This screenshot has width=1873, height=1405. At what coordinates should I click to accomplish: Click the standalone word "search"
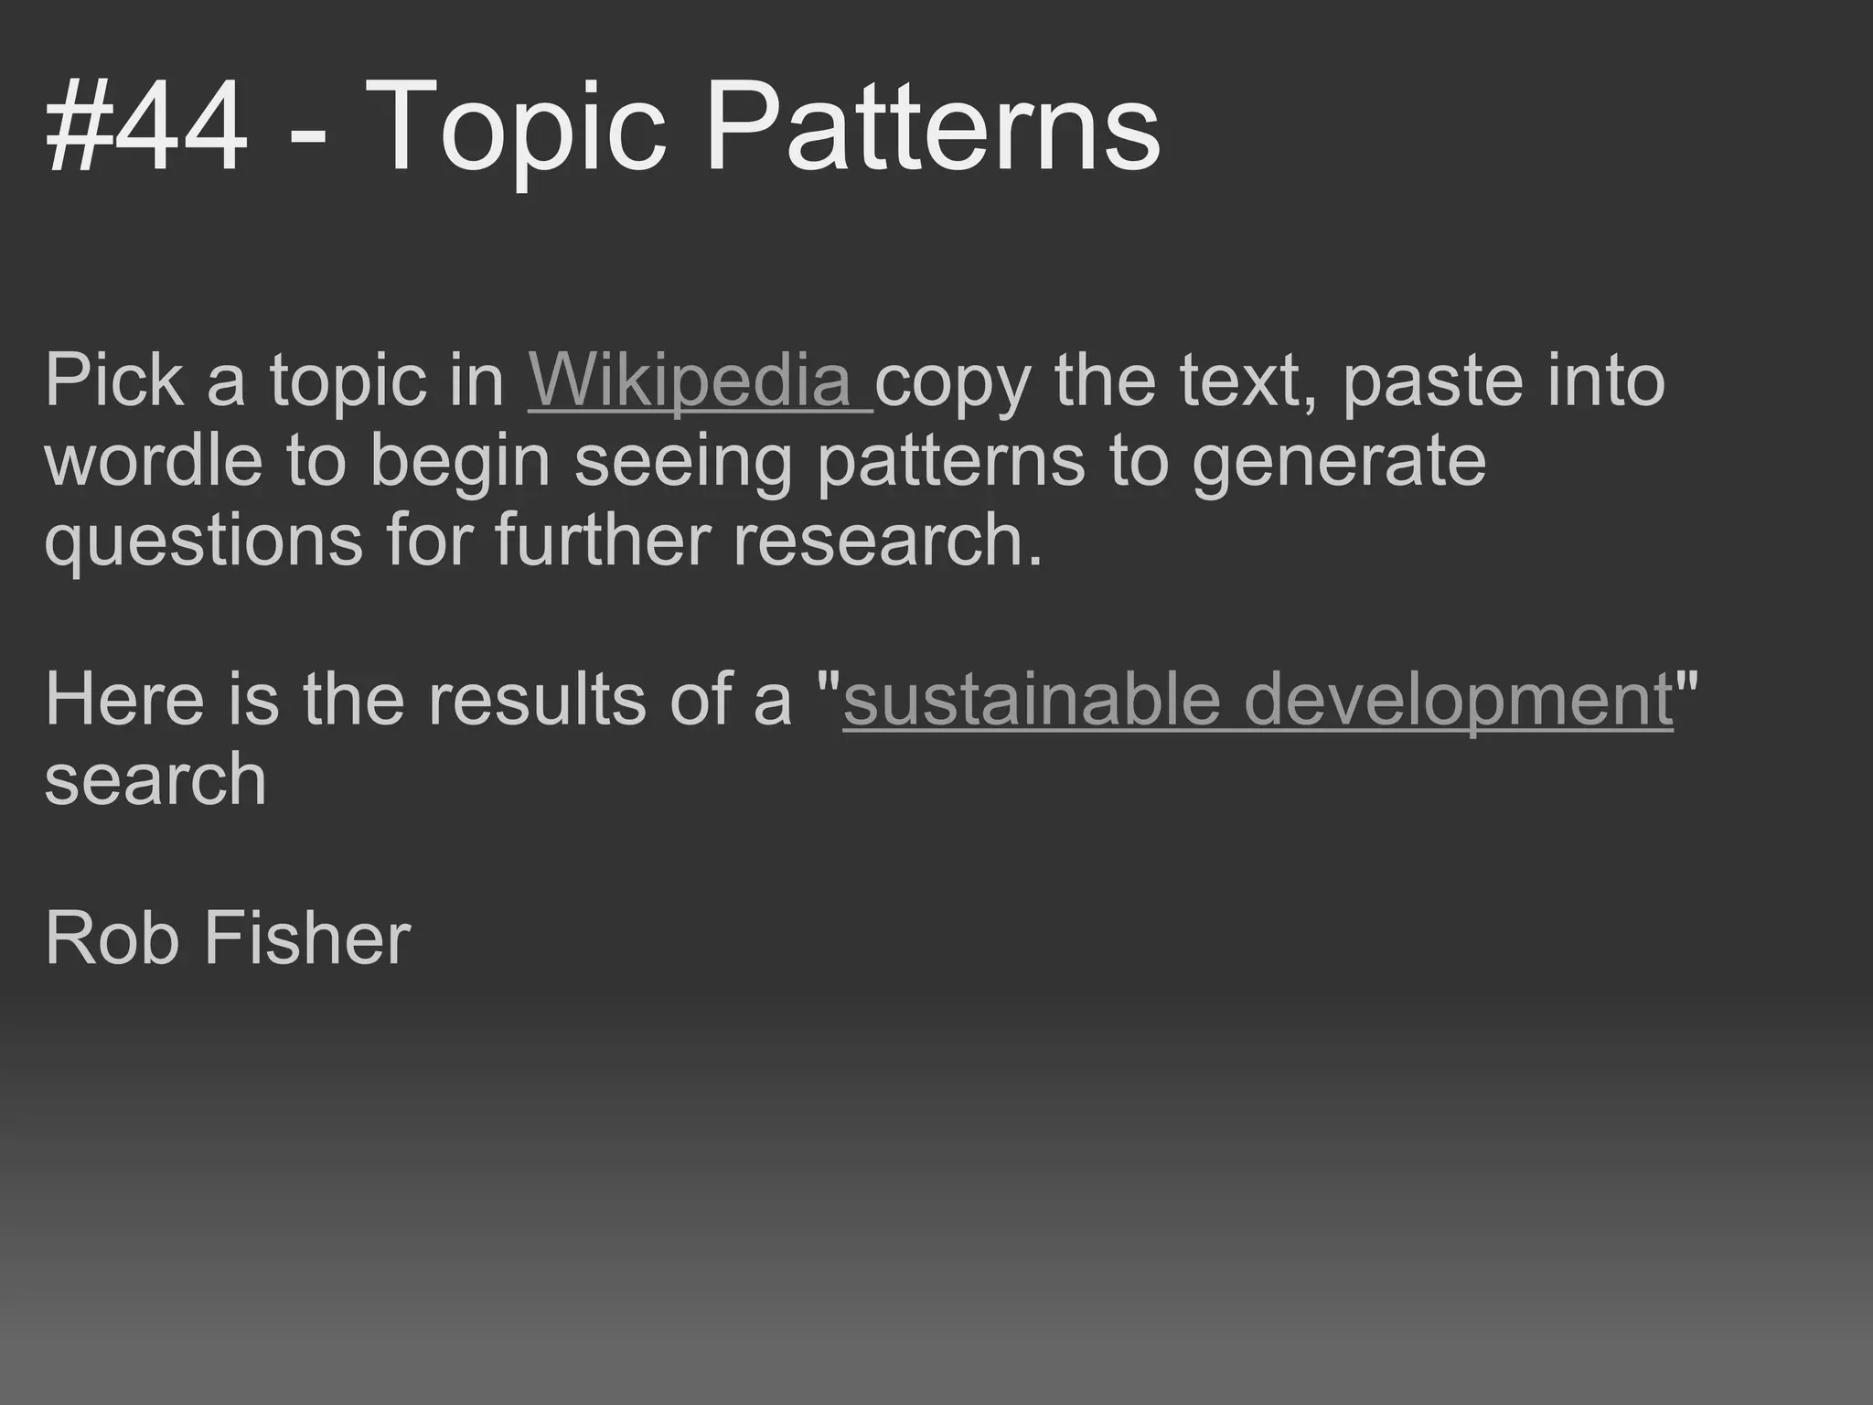[155, 779]
